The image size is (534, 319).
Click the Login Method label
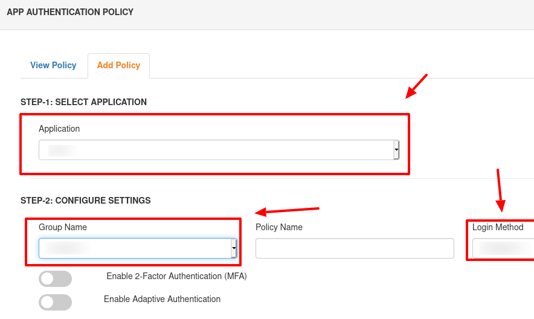[498, 227]
